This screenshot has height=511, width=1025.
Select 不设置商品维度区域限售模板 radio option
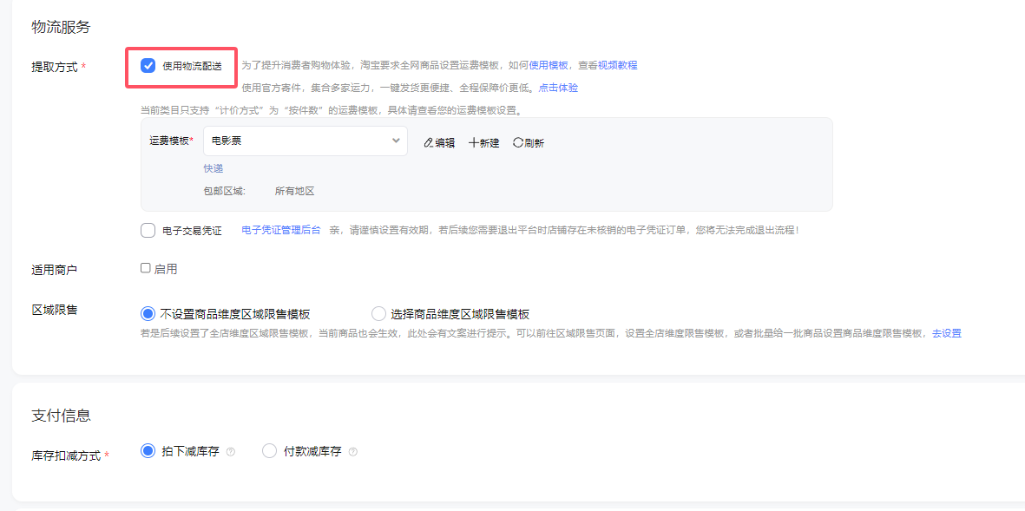click(148, 313)
